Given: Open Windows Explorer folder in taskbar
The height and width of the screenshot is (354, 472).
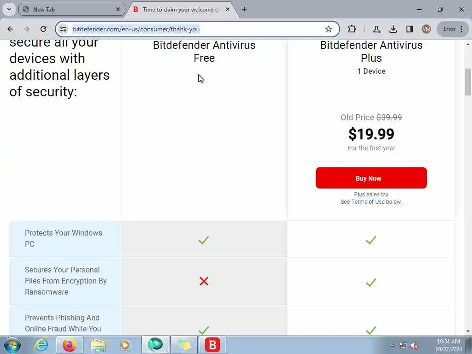Looking at the screenshot, I should click(x=99, y=345).
